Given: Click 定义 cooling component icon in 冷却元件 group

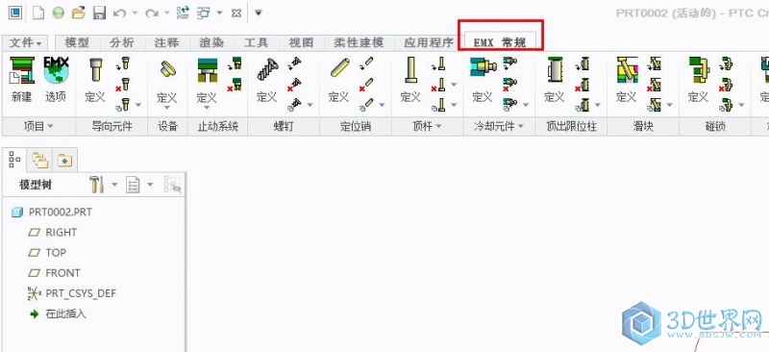Looking at the screenshot, I should coord(484,67).
